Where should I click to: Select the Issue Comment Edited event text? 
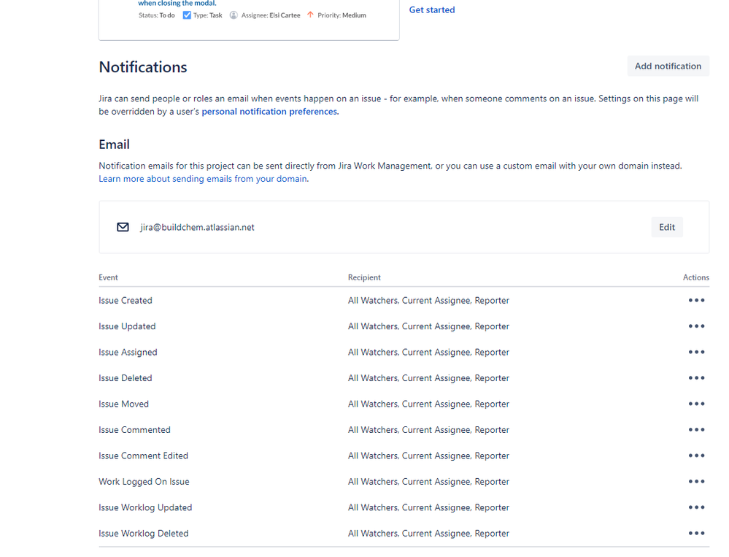143,456
